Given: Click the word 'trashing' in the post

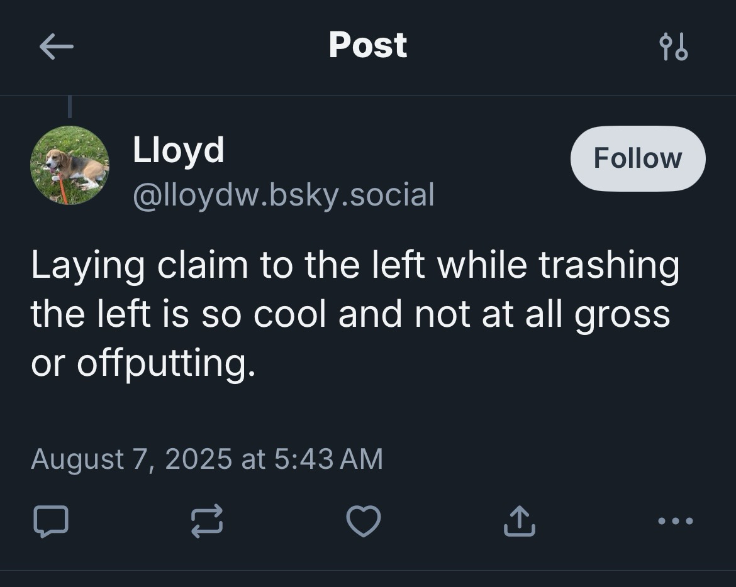Looking at the screenshot, I should [609, 265].
